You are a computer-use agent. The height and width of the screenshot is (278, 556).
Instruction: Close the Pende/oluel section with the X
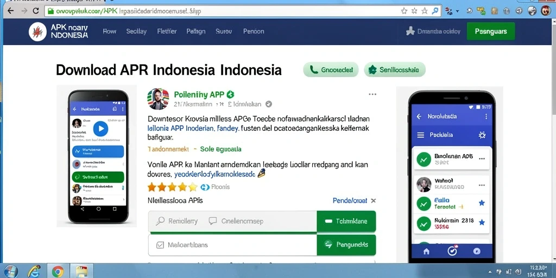(373, 201)
